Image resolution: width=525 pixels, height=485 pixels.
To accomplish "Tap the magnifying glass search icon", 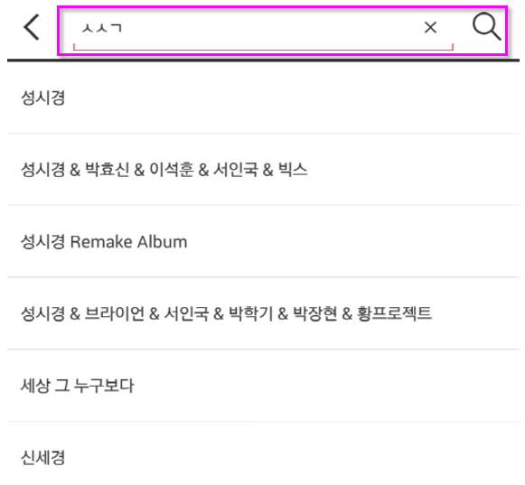I will pos(486,27).
